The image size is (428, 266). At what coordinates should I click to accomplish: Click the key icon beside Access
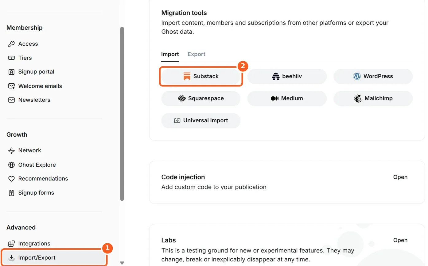click(x=11, y=44)
